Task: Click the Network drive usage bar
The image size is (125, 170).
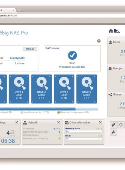Action: pyautogui.click(x=84, y=131)
